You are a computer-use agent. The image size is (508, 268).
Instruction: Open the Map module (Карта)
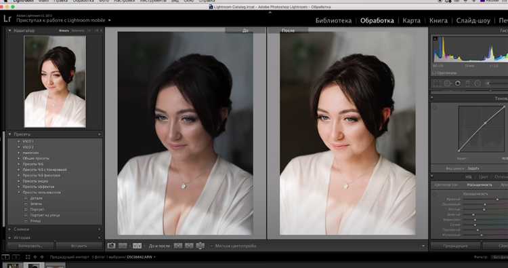[x=411, y=20]
